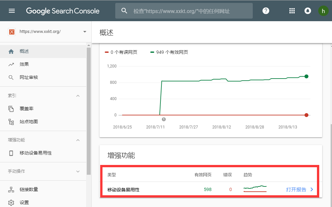This screenshot has height=207, width=332.
Task: Click the chevron next to 打开报告
Action: [x=312, y=189]
